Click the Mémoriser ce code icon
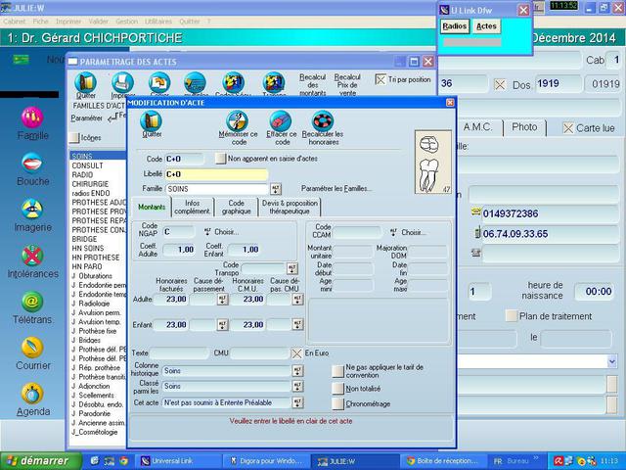 click(x=237, y=121)
